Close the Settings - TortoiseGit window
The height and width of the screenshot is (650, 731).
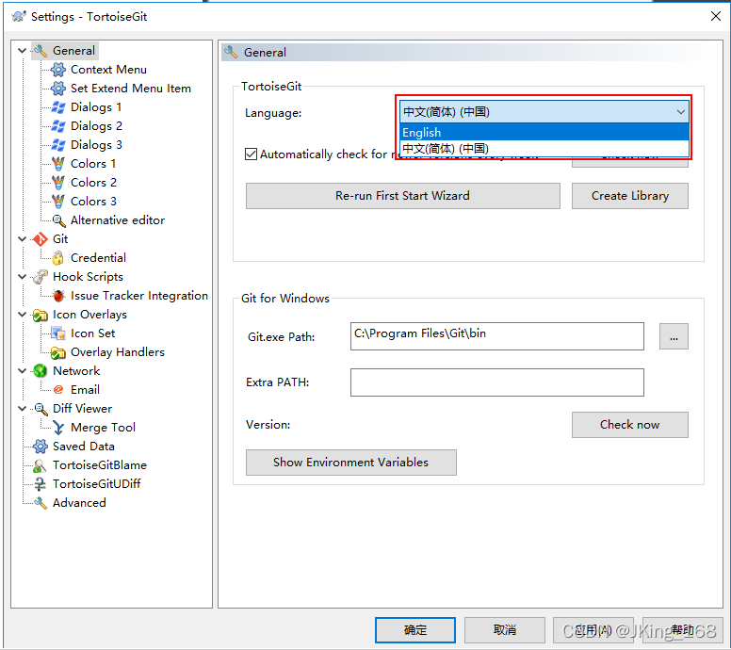coord(716,16)
